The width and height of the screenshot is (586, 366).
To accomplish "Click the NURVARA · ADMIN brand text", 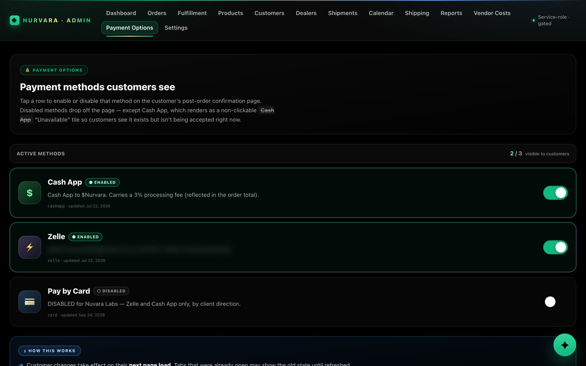I will (x=57, y=20).
